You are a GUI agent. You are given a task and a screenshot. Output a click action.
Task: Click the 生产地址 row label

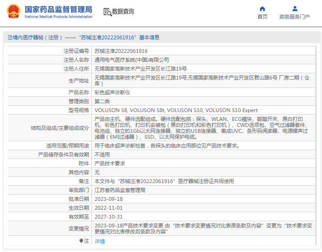(79, 81)
